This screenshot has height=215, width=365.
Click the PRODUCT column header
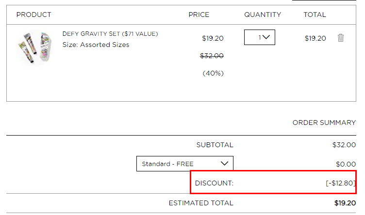[34, 15]
